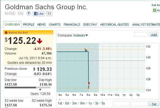Click the Facebook Like button

39,14
